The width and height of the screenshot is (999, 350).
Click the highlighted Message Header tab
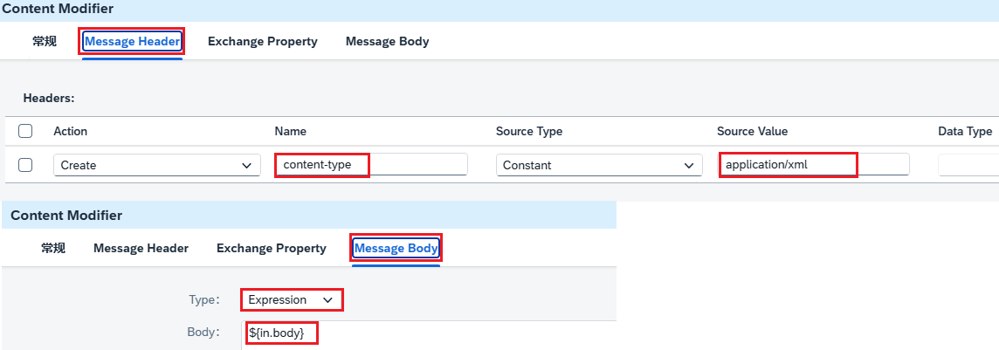[133, 41]
